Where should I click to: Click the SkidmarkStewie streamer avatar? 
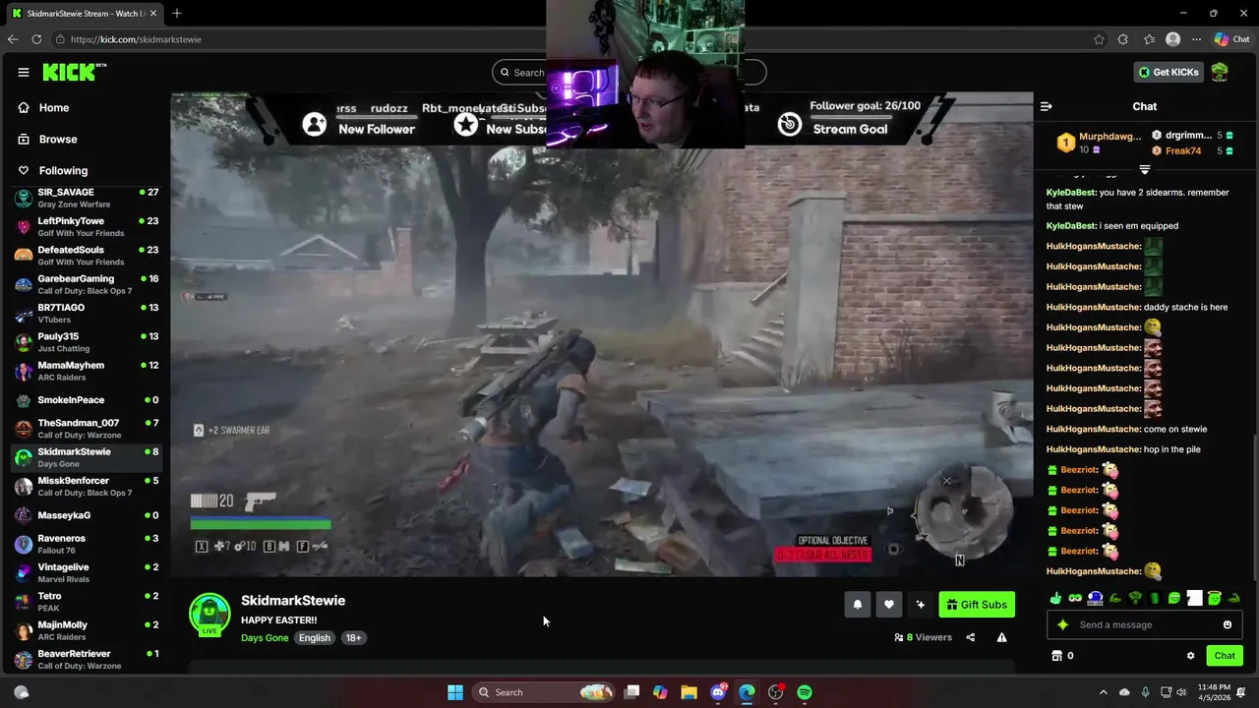click(210, 615)
